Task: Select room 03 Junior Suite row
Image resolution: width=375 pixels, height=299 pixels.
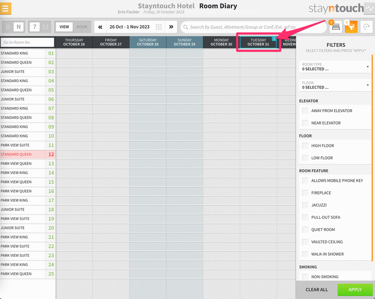Action: [x=28, y=72]
